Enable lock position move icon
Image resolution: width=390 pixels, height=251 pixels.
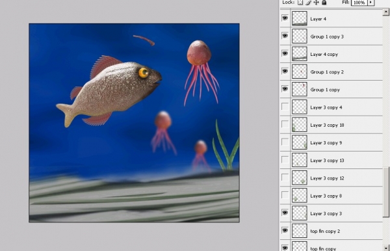click(316, 3)
